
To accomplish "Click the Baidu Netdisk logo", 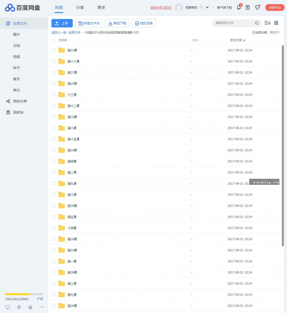I will coord(22,8).
